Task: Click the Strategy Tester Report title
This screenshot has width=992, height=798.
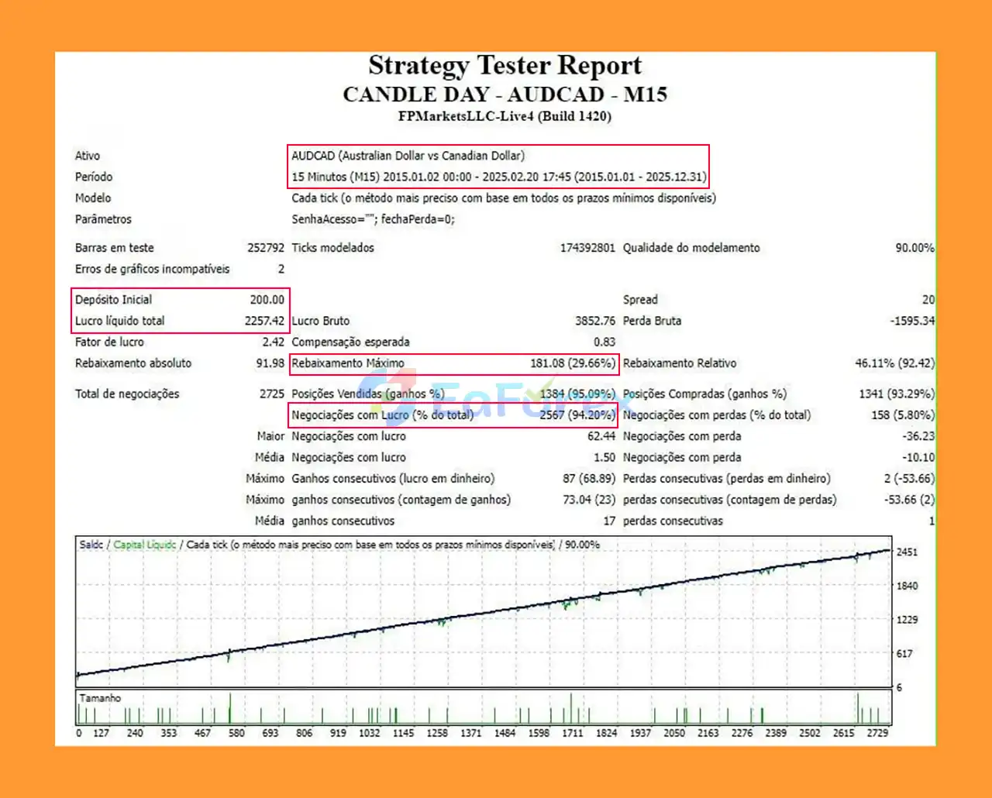Action: (505, 66)
